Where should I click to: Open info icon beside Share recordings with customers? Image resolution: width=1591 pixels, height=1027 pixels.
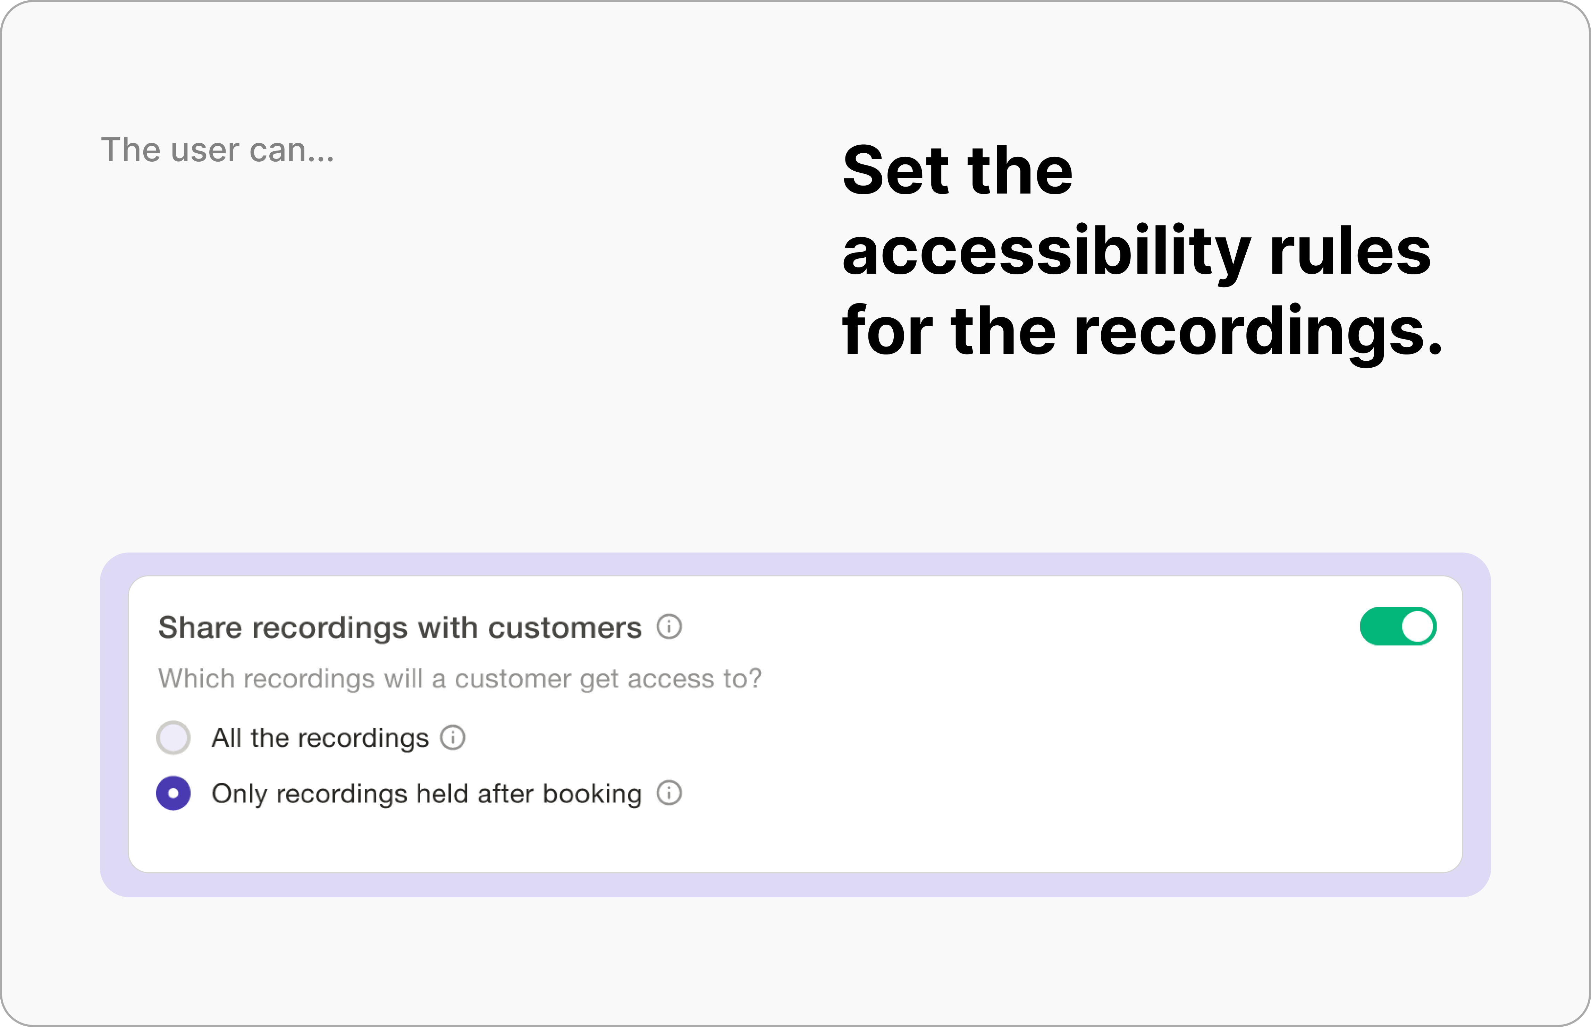pos(669,627)
